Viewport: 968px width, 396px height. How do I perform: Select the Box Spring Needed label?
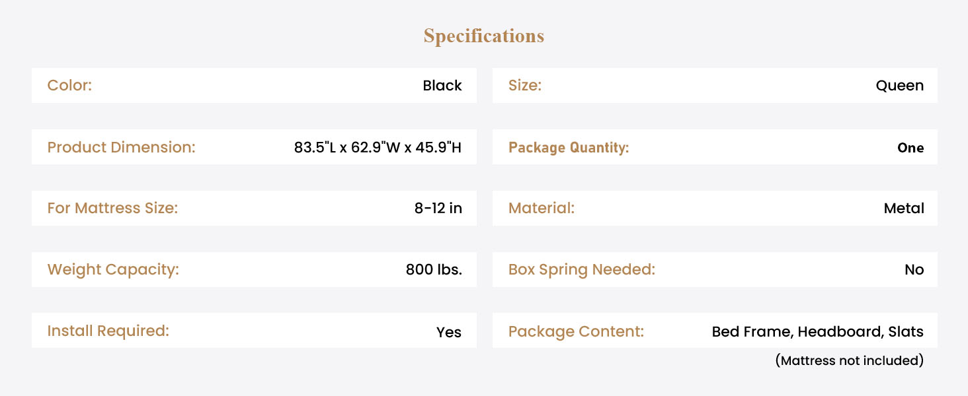point(582,269)
